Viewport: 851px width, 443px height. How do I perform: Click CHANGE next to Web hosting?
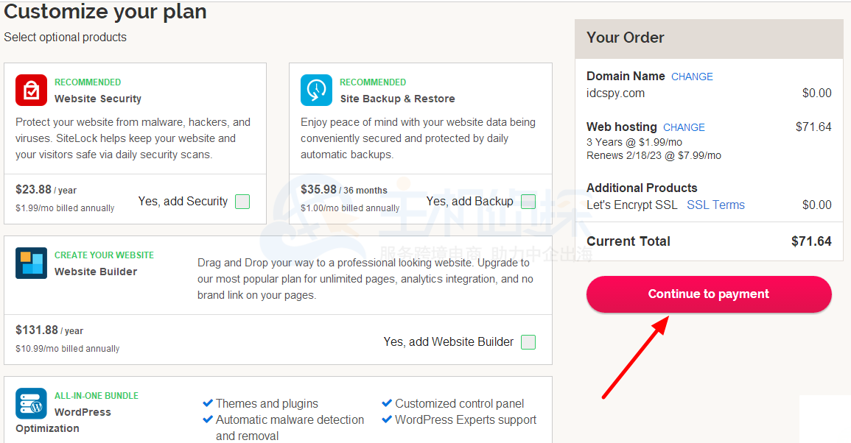pyautogui.click(x=684, y=127)
